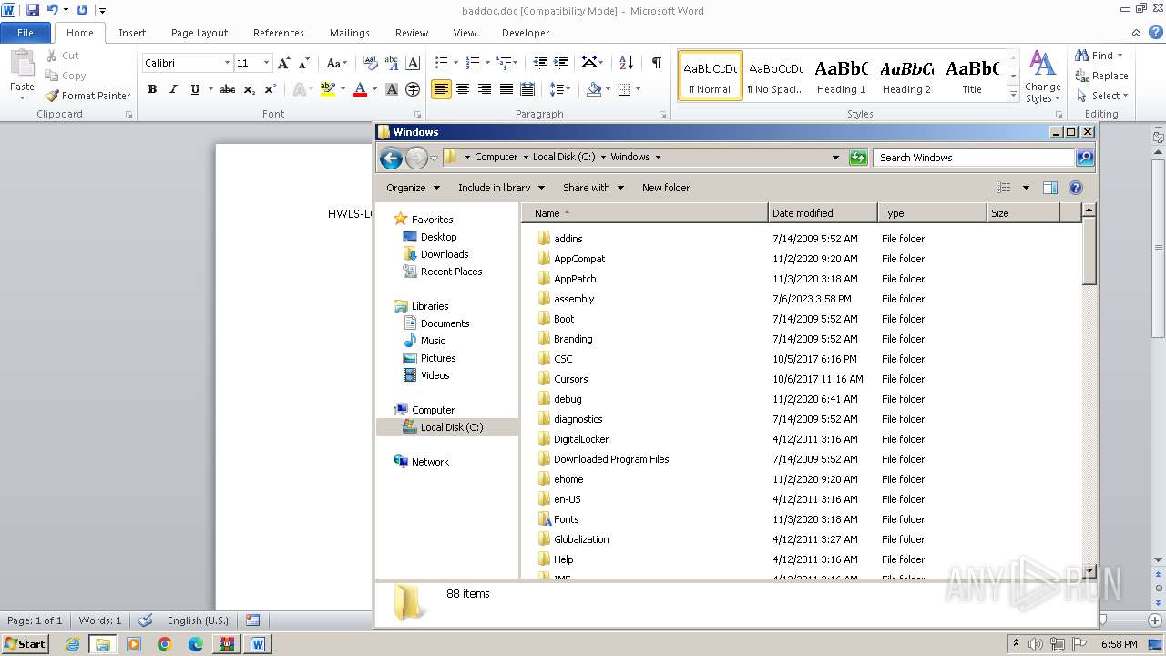Click the Windows Media Player taskbar icon
The height and width of the screenshot is (656, 1166).
point(134,644)
